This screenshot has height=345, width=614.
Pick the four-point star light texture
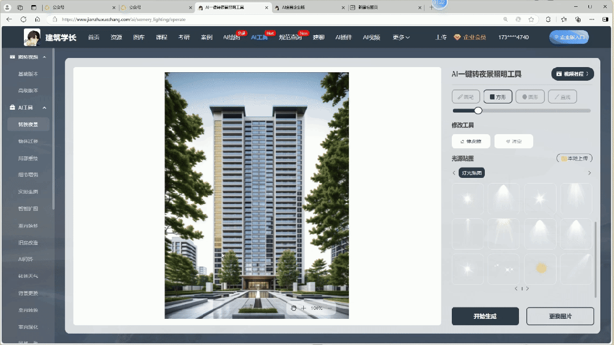540,199
